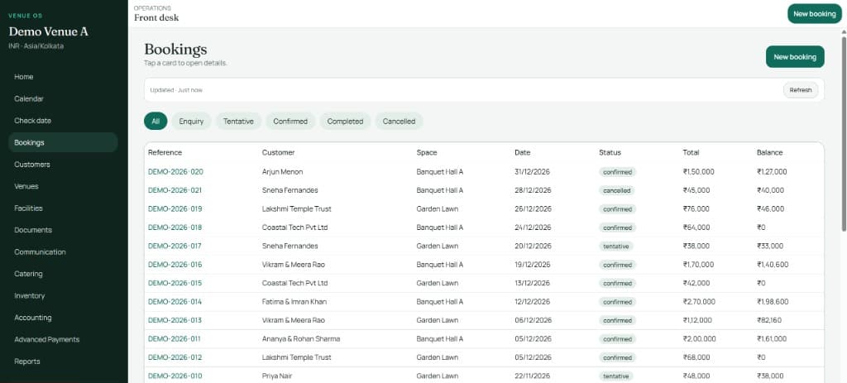Click total ₹1,50,000
The width and height of the screenshot is (847, 383).
698,172
